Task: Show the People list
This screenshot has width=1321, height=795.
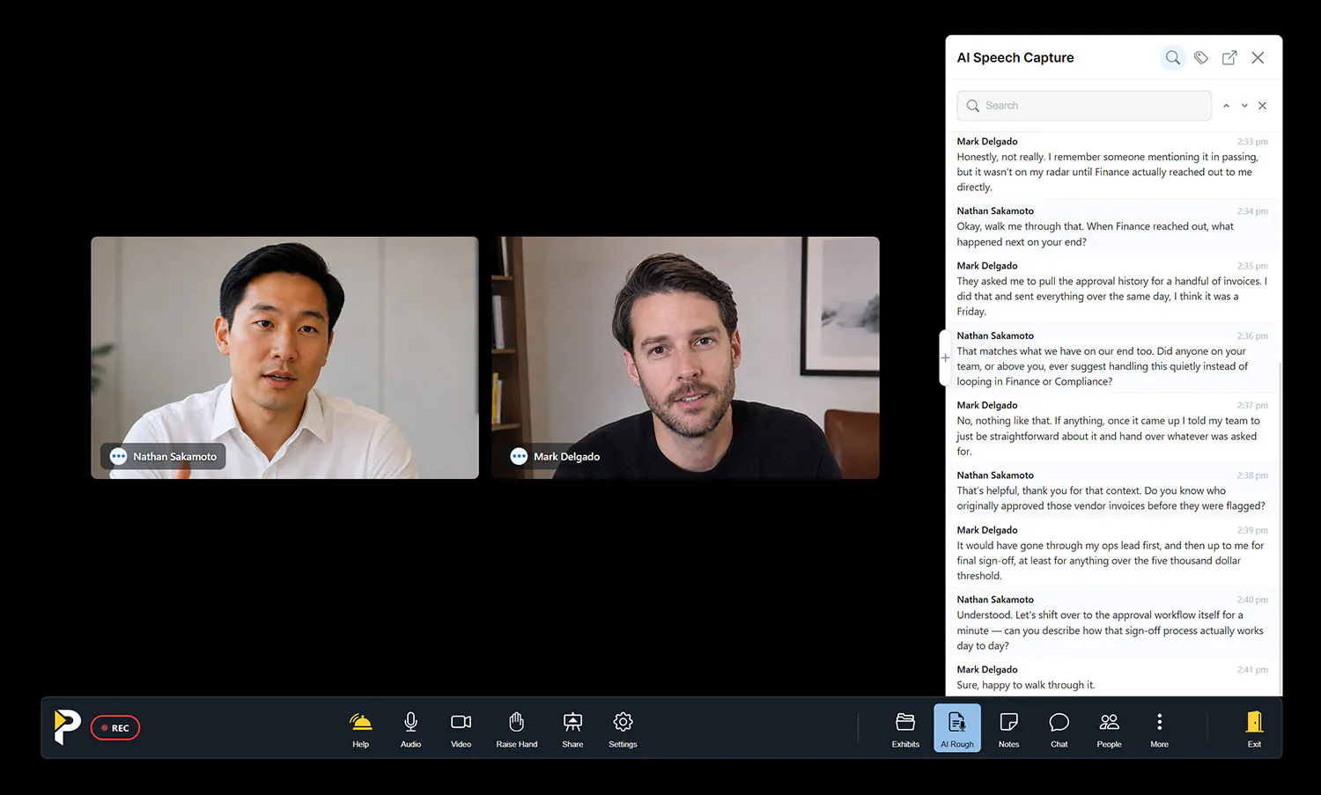Action: pos(1109,728)
